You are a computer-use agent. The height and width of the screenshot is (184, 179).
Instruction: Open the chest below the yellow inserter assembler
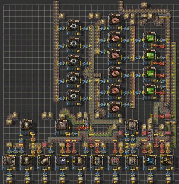click(x=168, y=179)
